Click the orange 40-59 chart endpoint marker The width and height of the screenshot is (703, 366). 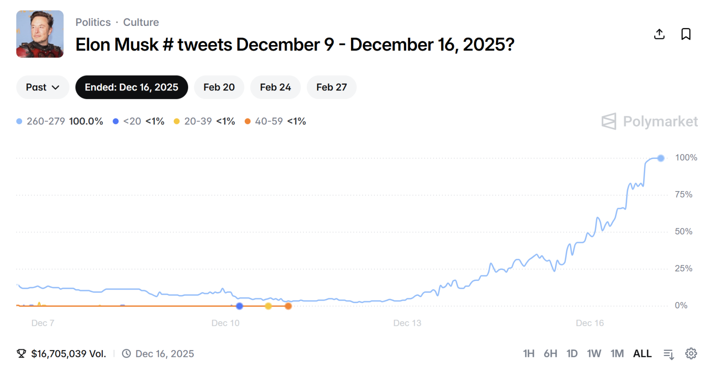point(288,306)
